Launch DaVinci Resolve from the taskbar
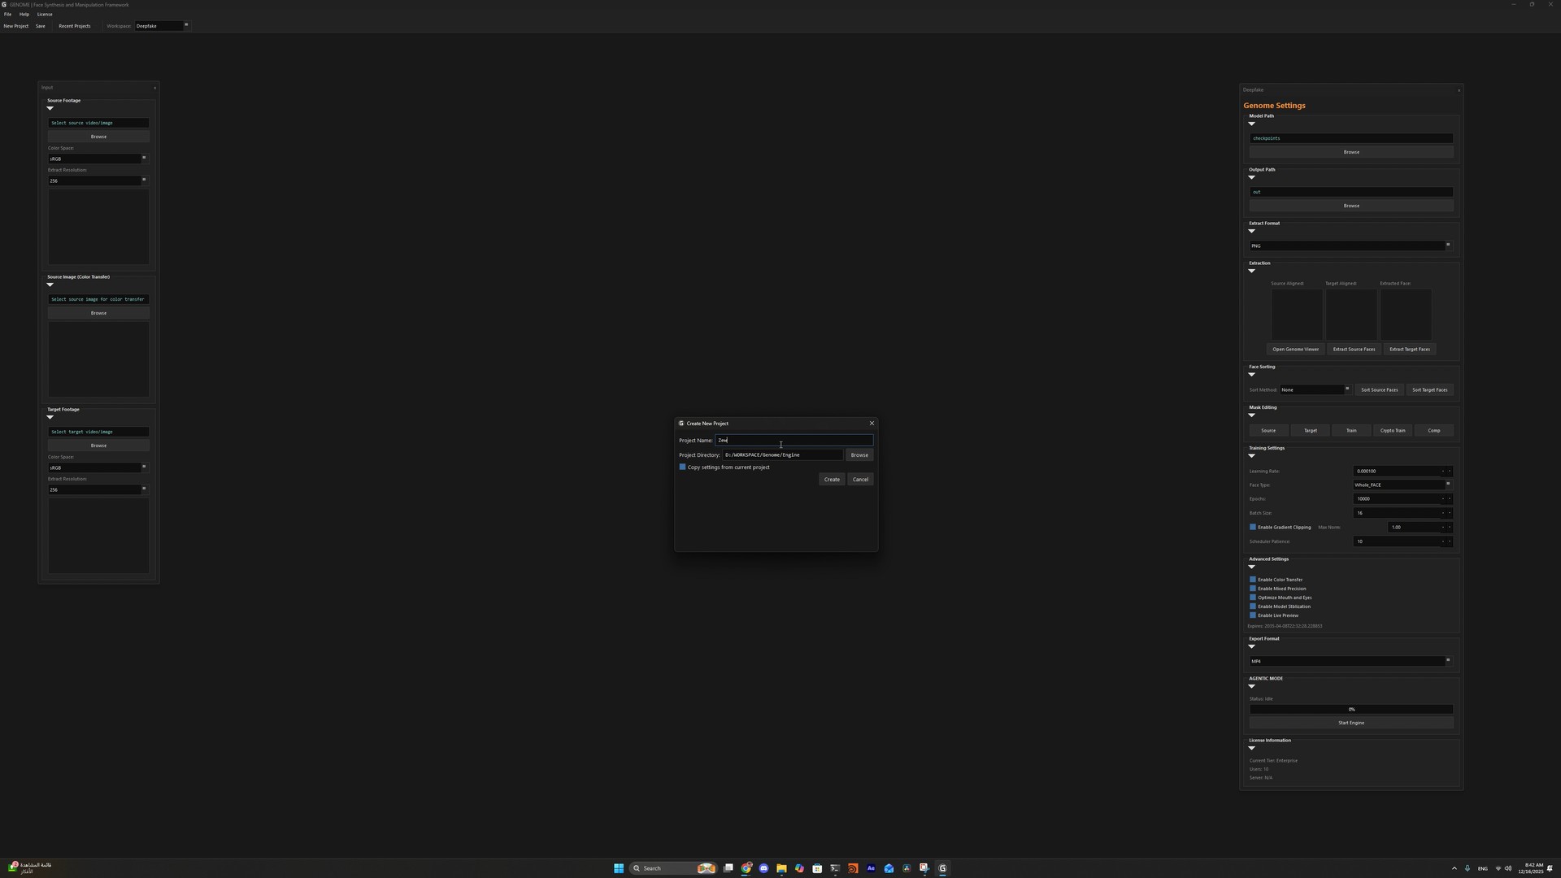Viewport: 1561px width, 878px height. [907, 868]
